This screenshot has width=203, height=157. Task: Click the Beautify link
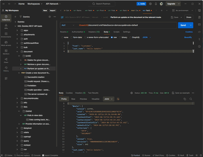(188, 37)
